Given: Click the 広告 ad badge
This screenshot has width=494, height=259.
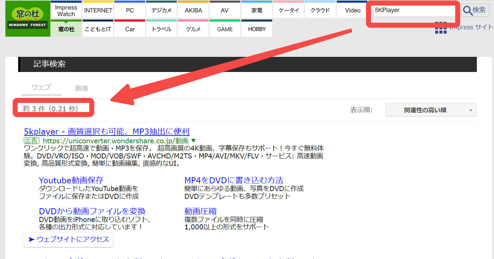Looking at the screenshot, I should click(x=32, y=141).
